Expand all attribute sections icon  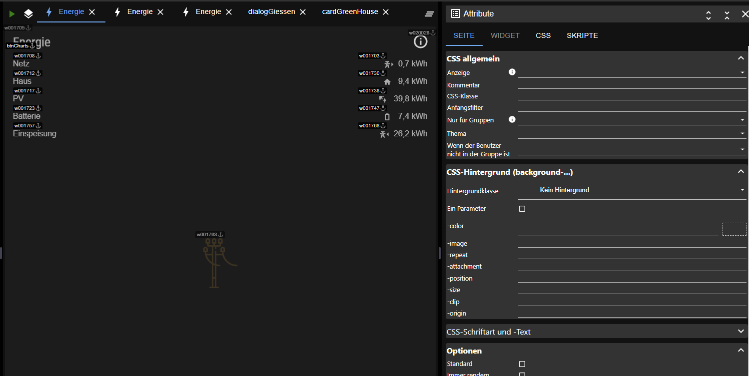(x=709, y=15)
